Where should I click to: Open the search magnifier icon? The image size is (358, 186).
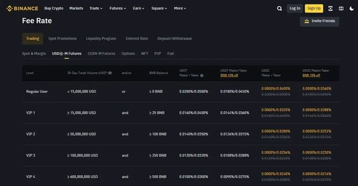point(279,9)
